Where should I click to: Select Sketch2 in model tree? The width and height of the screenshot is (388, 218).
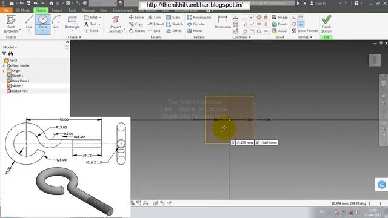click(15, 86)
